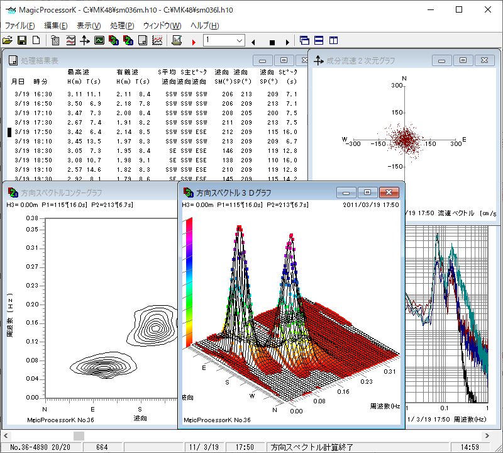This screenshot has width=503, height=453.
Task: Click the 処理結果表 window title icon
Action: click(13, 60)
